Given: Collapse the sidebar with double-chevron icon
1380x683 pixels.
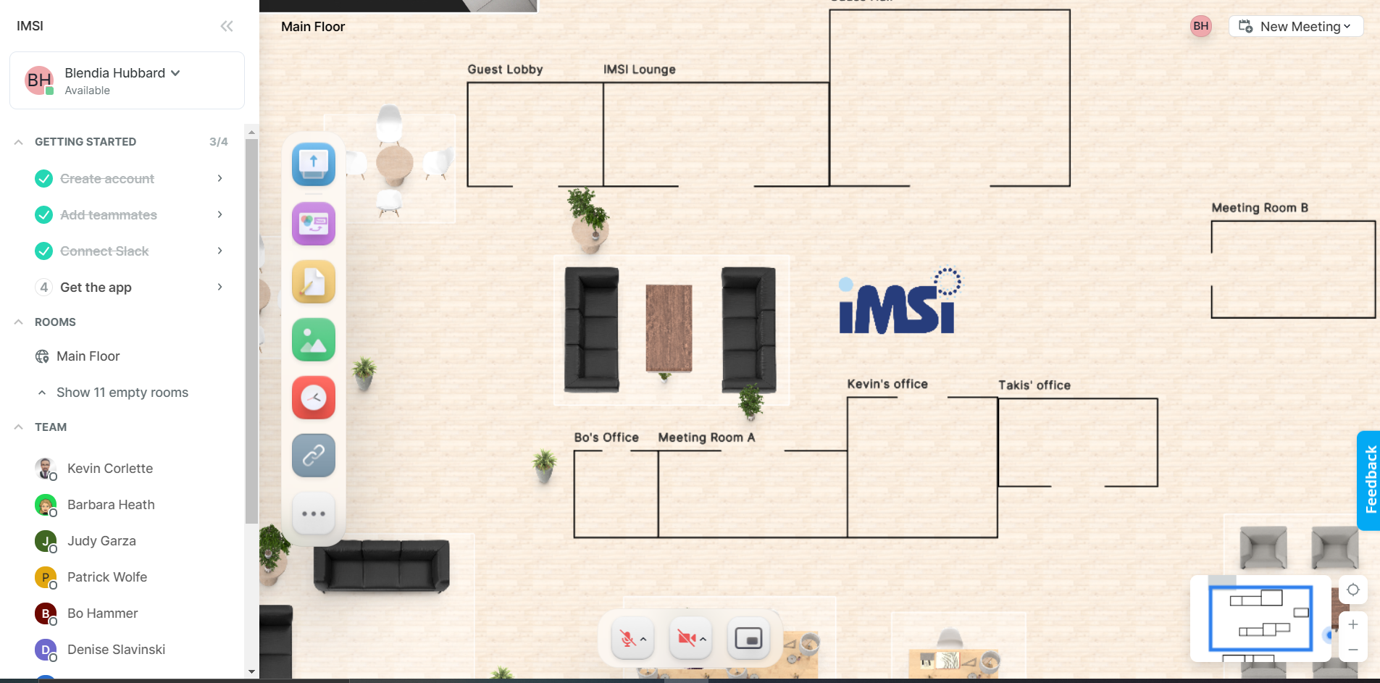Looking at the screenshot, I should click(227, 26).
